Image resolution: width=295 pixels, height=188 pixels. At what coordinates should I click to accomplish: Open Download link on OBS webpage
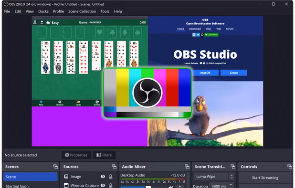pos(195,29)
